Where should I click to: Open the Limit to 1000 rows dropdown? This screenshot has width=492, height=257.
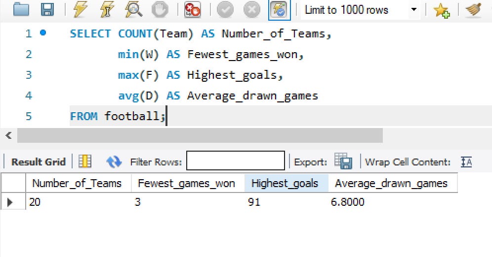click(x=361, y=10)
